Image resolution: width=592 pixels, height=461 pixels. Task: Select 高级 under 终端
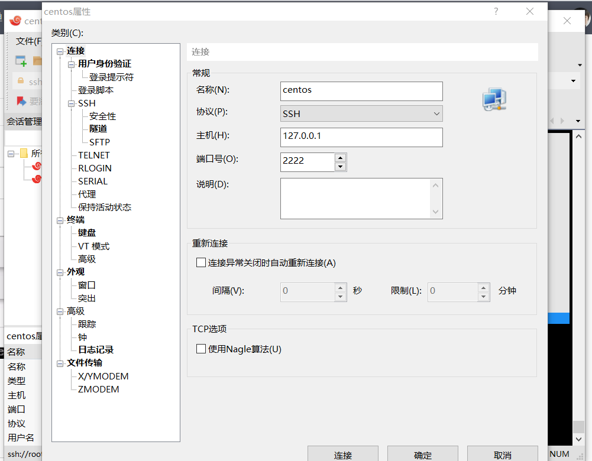click(x=87, y=259)
